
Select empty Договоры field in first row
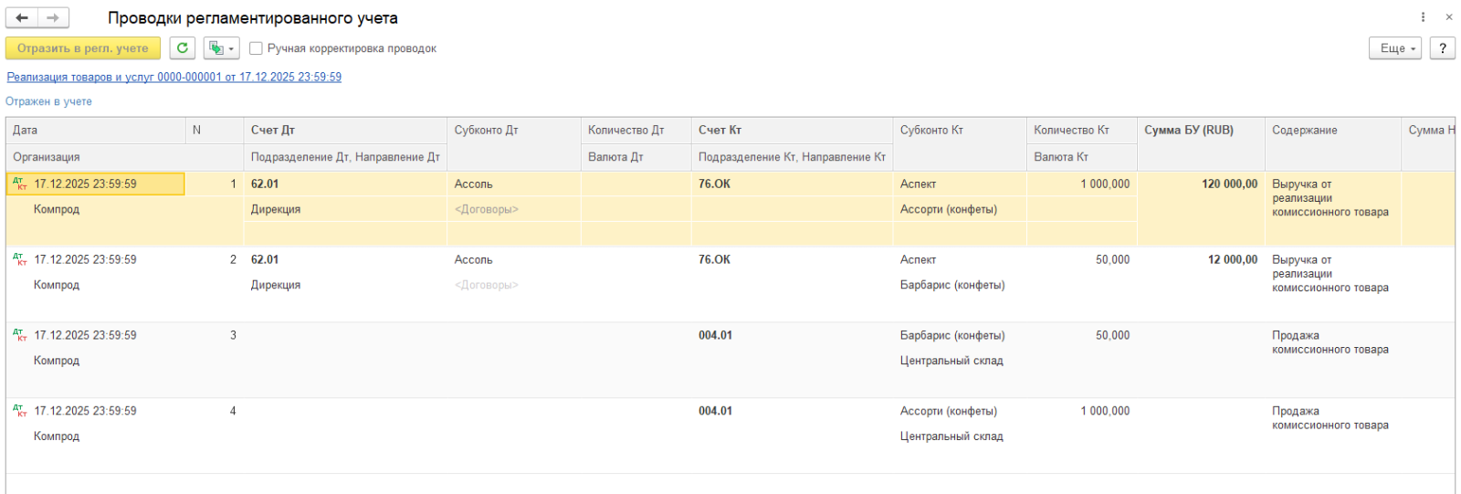click(486, 209)
